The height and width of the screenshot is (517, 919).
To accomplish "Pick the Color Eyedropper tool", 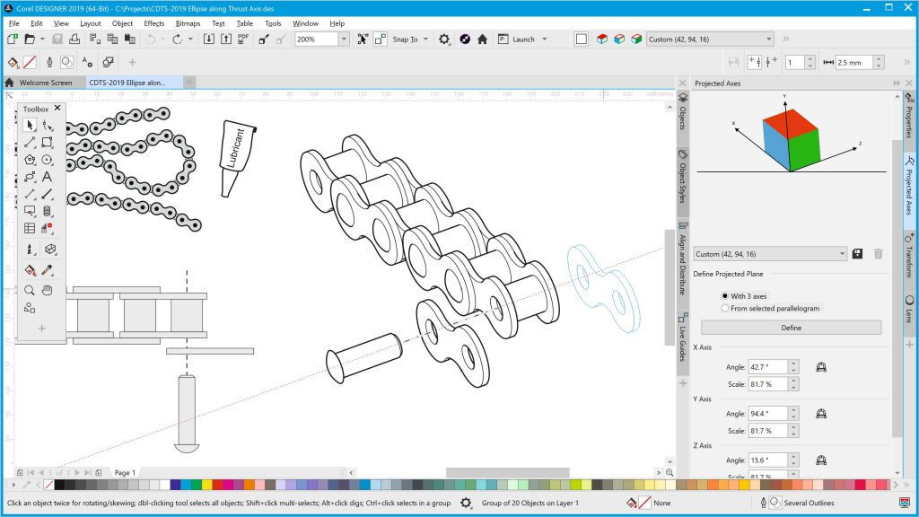I will (48, 269).
